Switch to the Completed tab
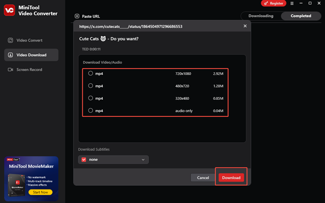Image resolution: width=325 pixels, height=203 pixels. (301, 16)
